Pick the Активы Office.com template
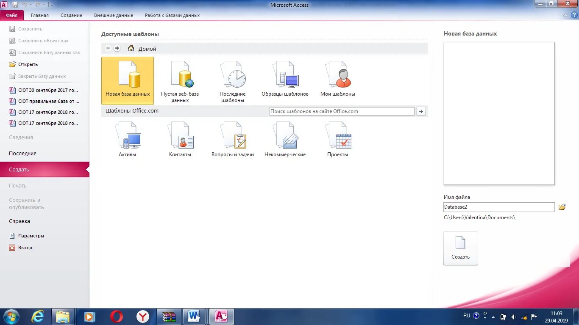Viewport: 579px width, 325px height. pos(128,140)
